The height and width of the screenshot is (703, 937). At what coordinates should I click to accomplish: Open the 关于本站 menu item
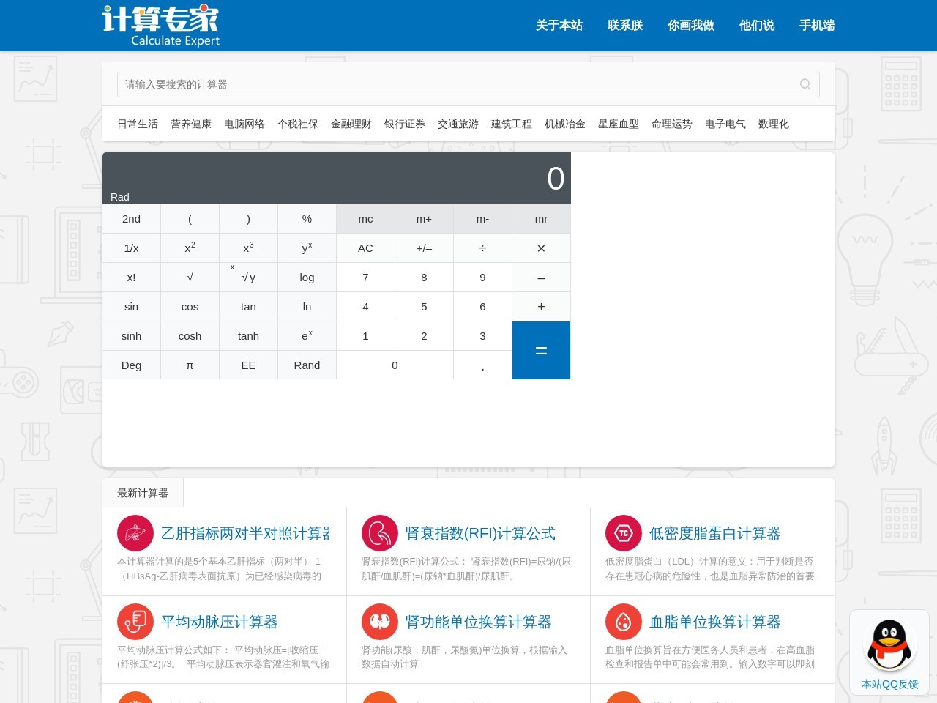[559, 25]
